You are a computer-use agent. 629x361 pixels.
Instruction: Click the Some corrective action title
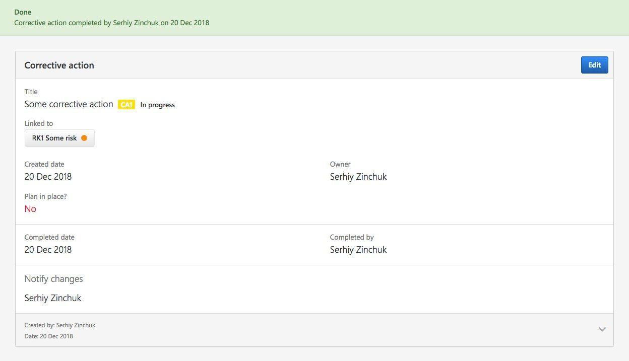[69, 104]
